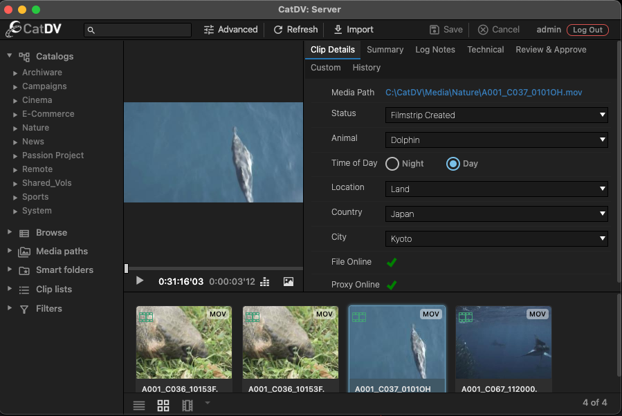
Task: Open the Status dropdown
Action: pos(496,115)
